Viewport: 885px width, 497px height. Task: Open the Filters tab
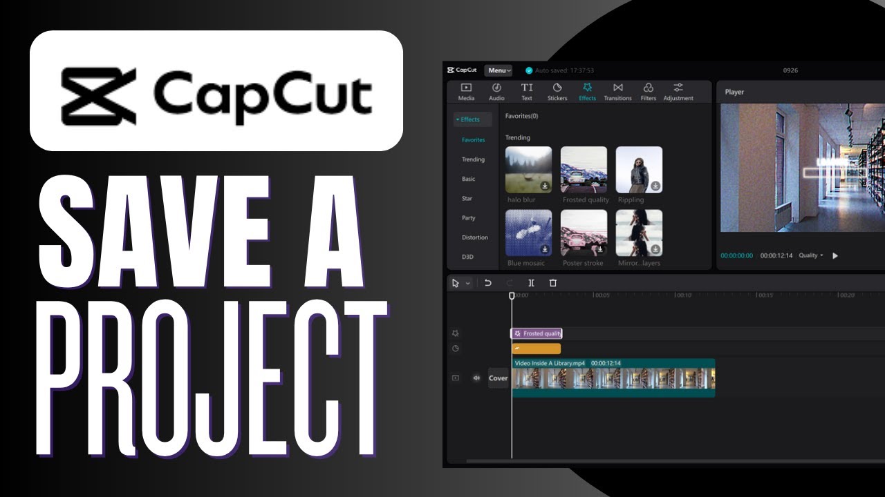click(x=648, y=91)
